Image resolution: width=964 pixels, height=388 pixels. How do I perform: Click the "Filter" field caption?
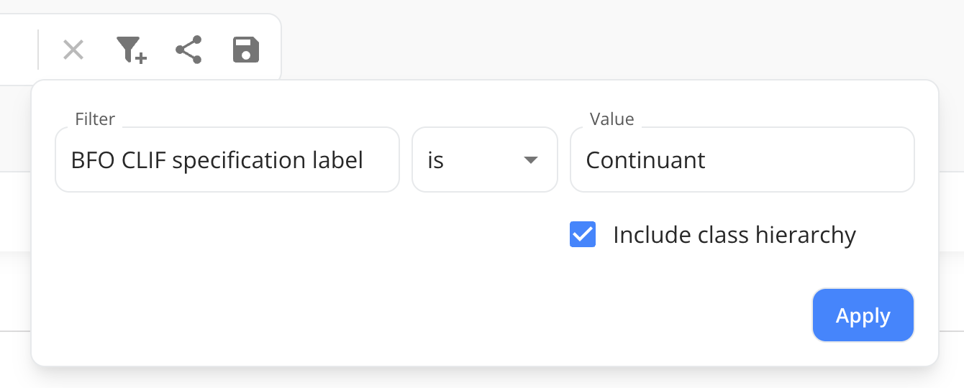coord(95,119)
